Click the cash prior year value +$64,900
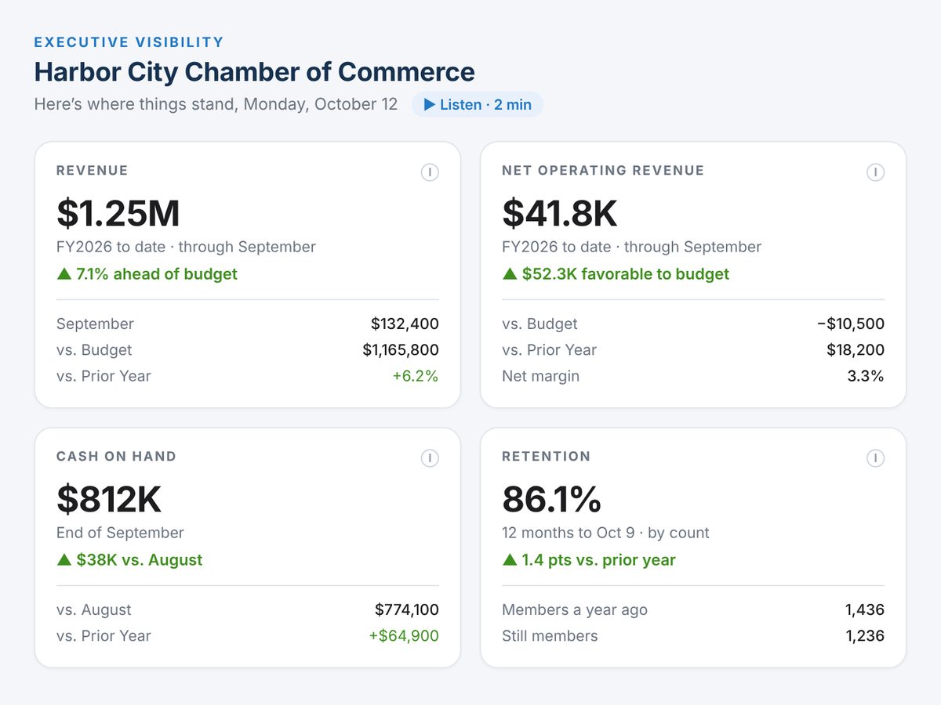Image resolution: width=941 pixels, height=705 pixels. tap(404, 636)
